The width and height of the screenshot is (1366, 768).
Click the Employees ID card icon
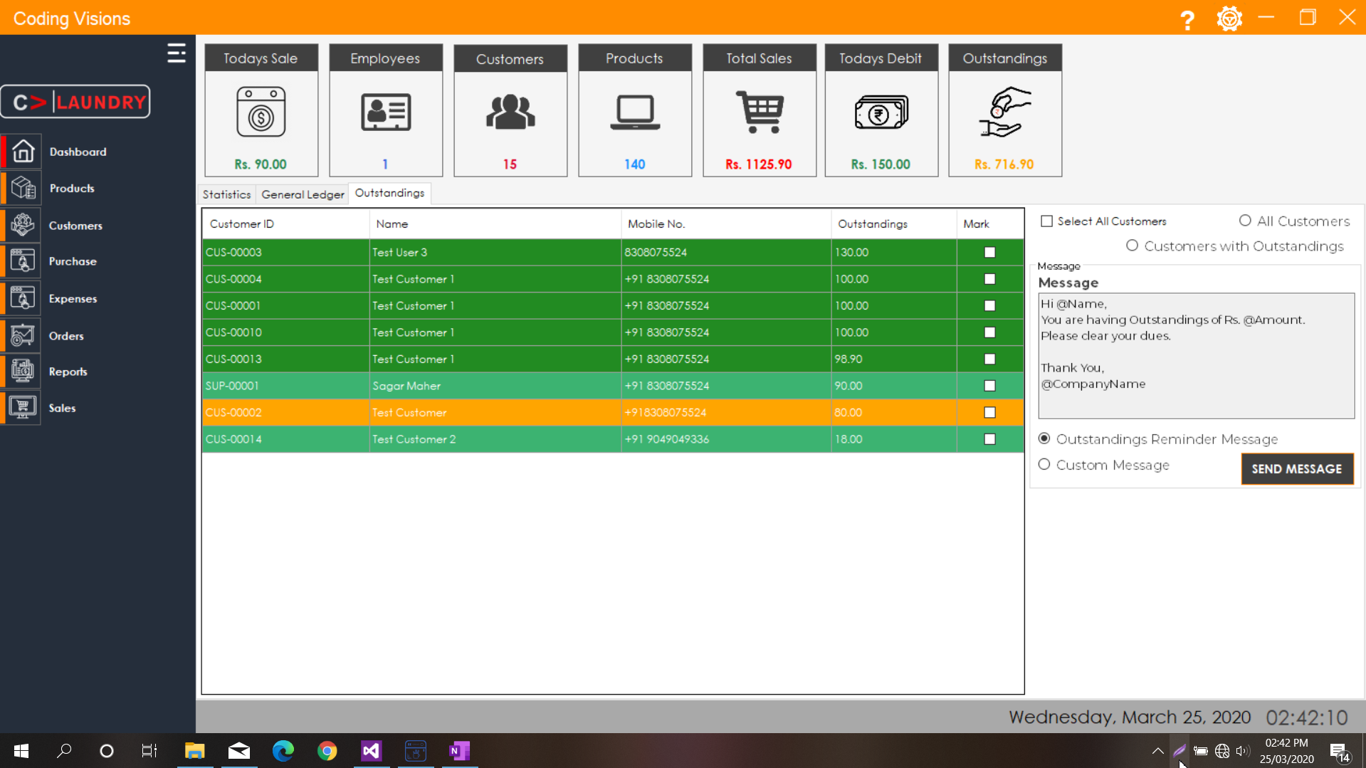pos(386,112)
